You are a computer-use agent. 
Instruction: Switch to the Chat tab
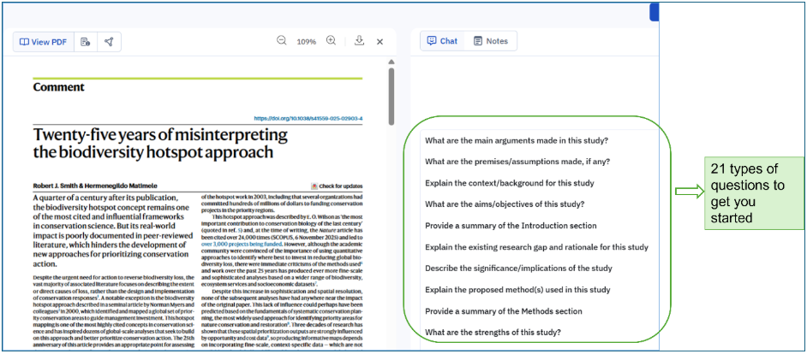pyautogui.click(x=442, y=41)
